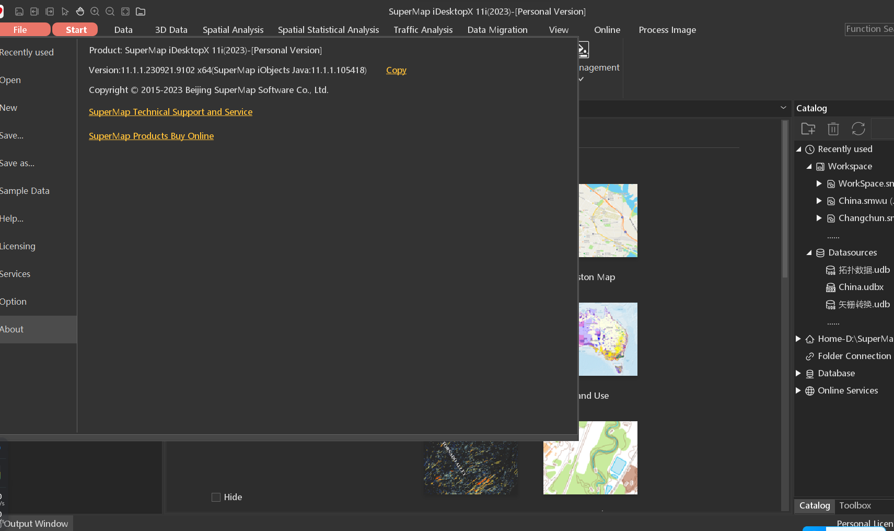
Task: Open SuperMap Products Buy Online link
Action: tap(151, 136)
